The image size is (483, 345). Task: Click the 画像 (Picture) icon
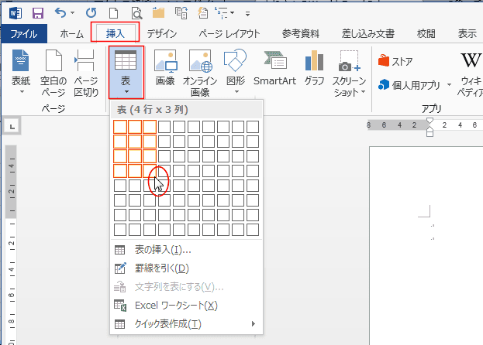(x=164, y=69)
